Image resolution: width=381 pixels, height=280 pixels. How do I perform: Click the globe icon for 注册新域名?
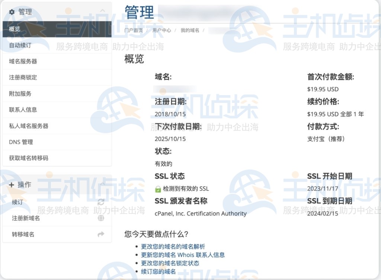(101, 218)
